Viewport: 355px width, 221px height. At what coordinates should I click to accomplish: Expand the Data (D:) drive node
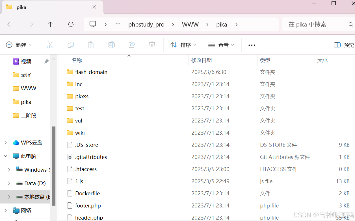[x=9, y=183]
